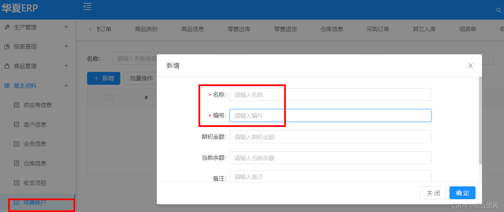Click the 关闭 button in dialog
Viewport: 504px width, 212px height.
pos(433,193)
